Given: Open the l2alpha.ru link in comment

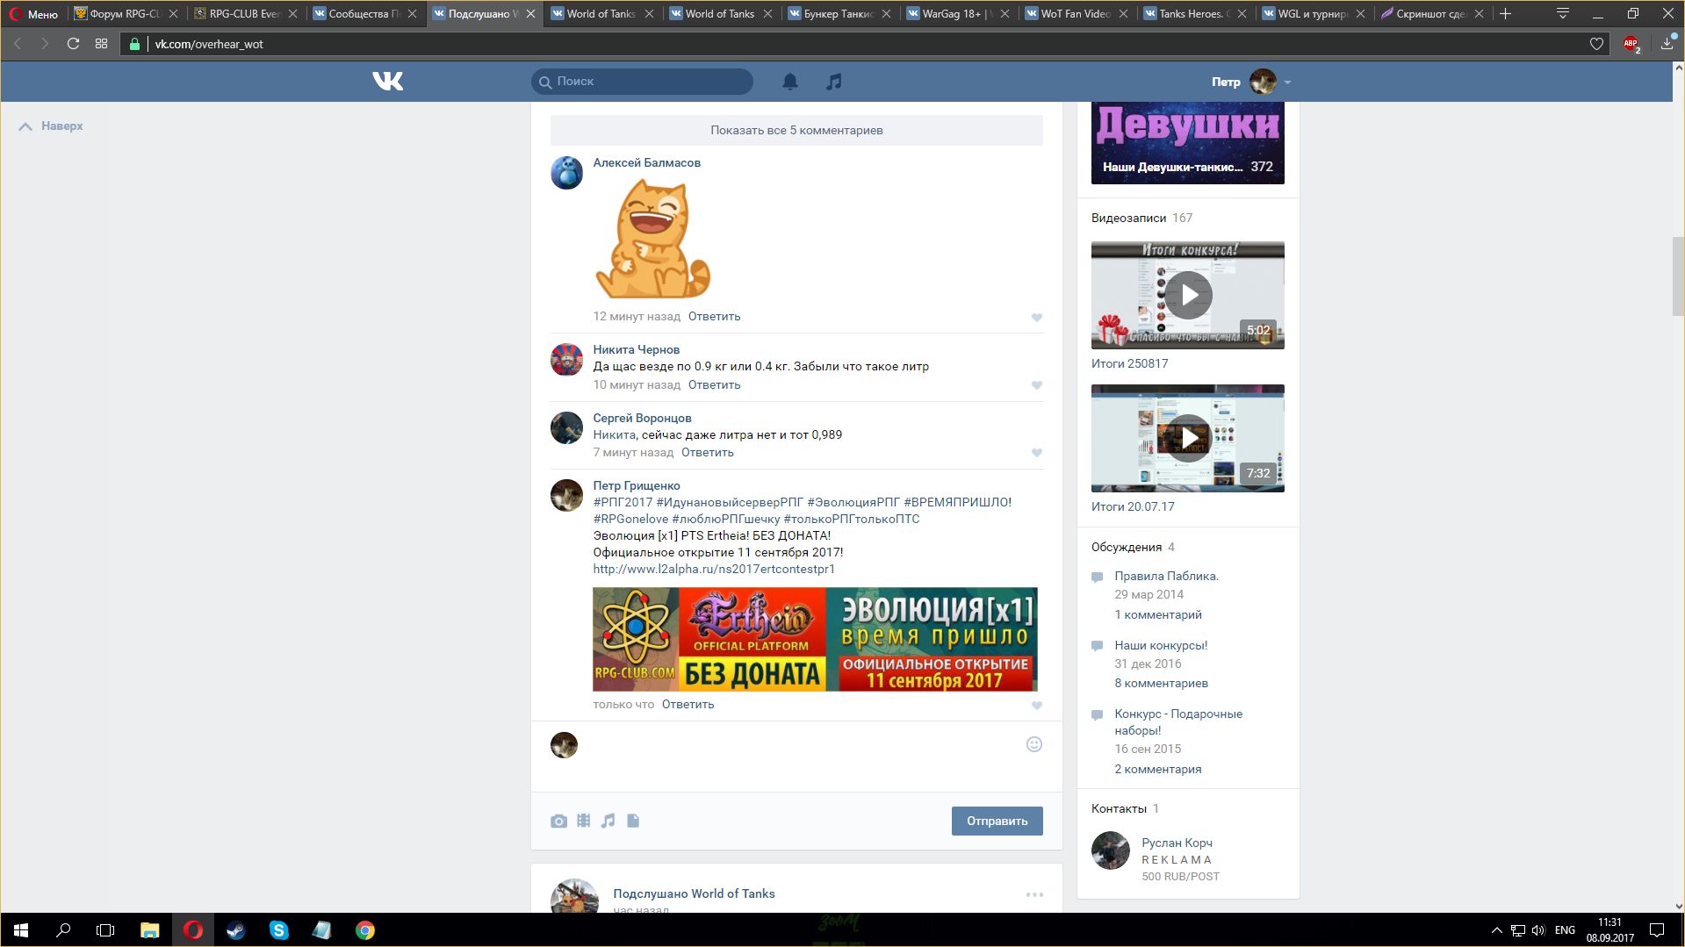Looking at the screenshot, I should (714, 569).
